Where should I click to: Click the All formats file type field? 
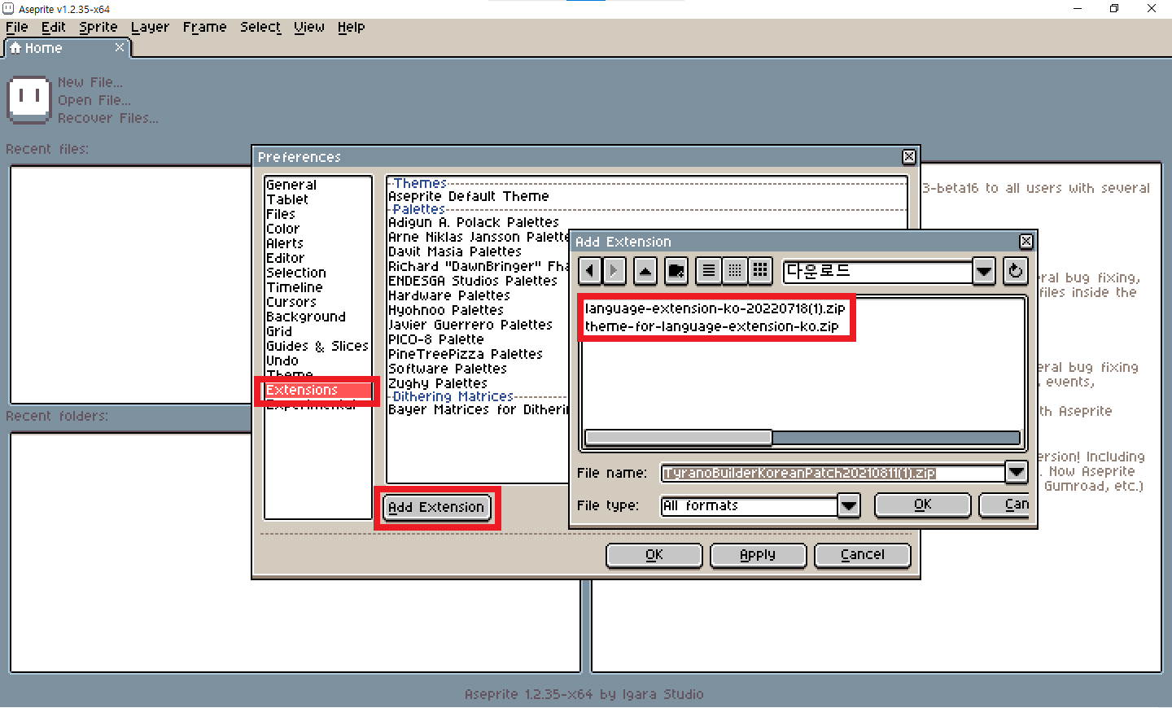point(749,506)
